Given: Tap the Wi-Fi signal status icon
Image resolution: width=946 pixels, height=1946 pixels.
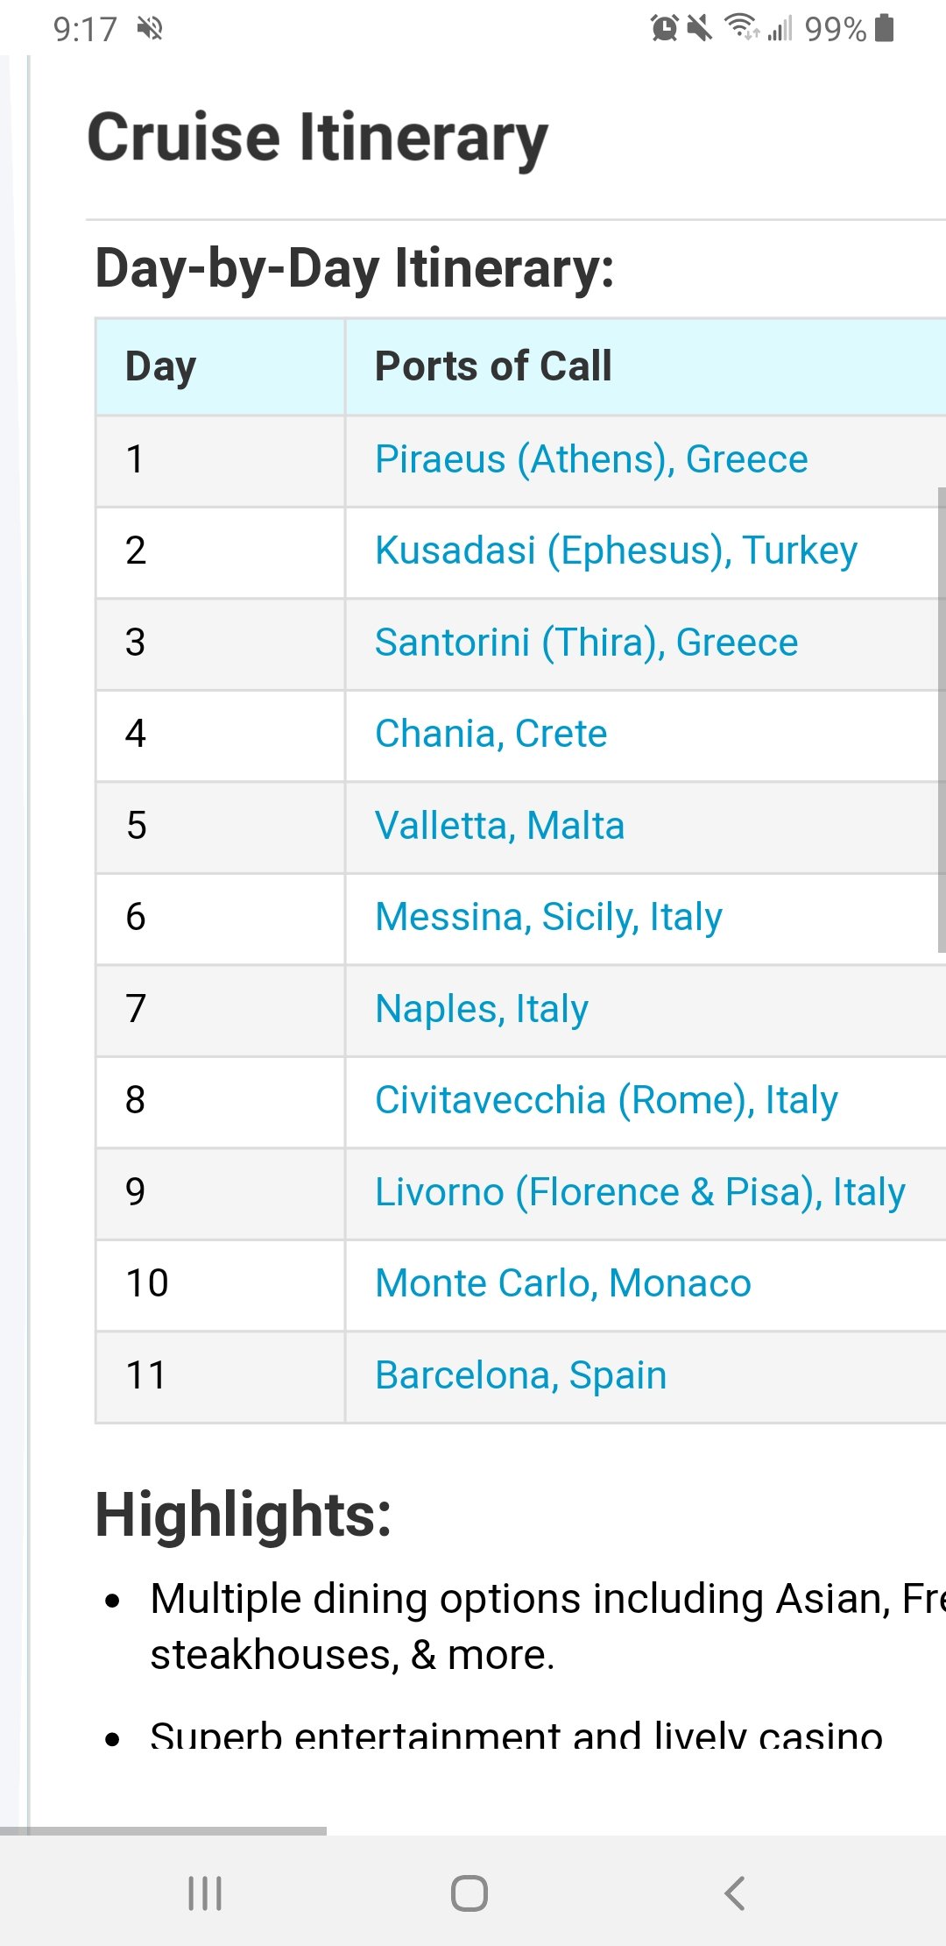Looking at the screenshot, I should [742, 28].
